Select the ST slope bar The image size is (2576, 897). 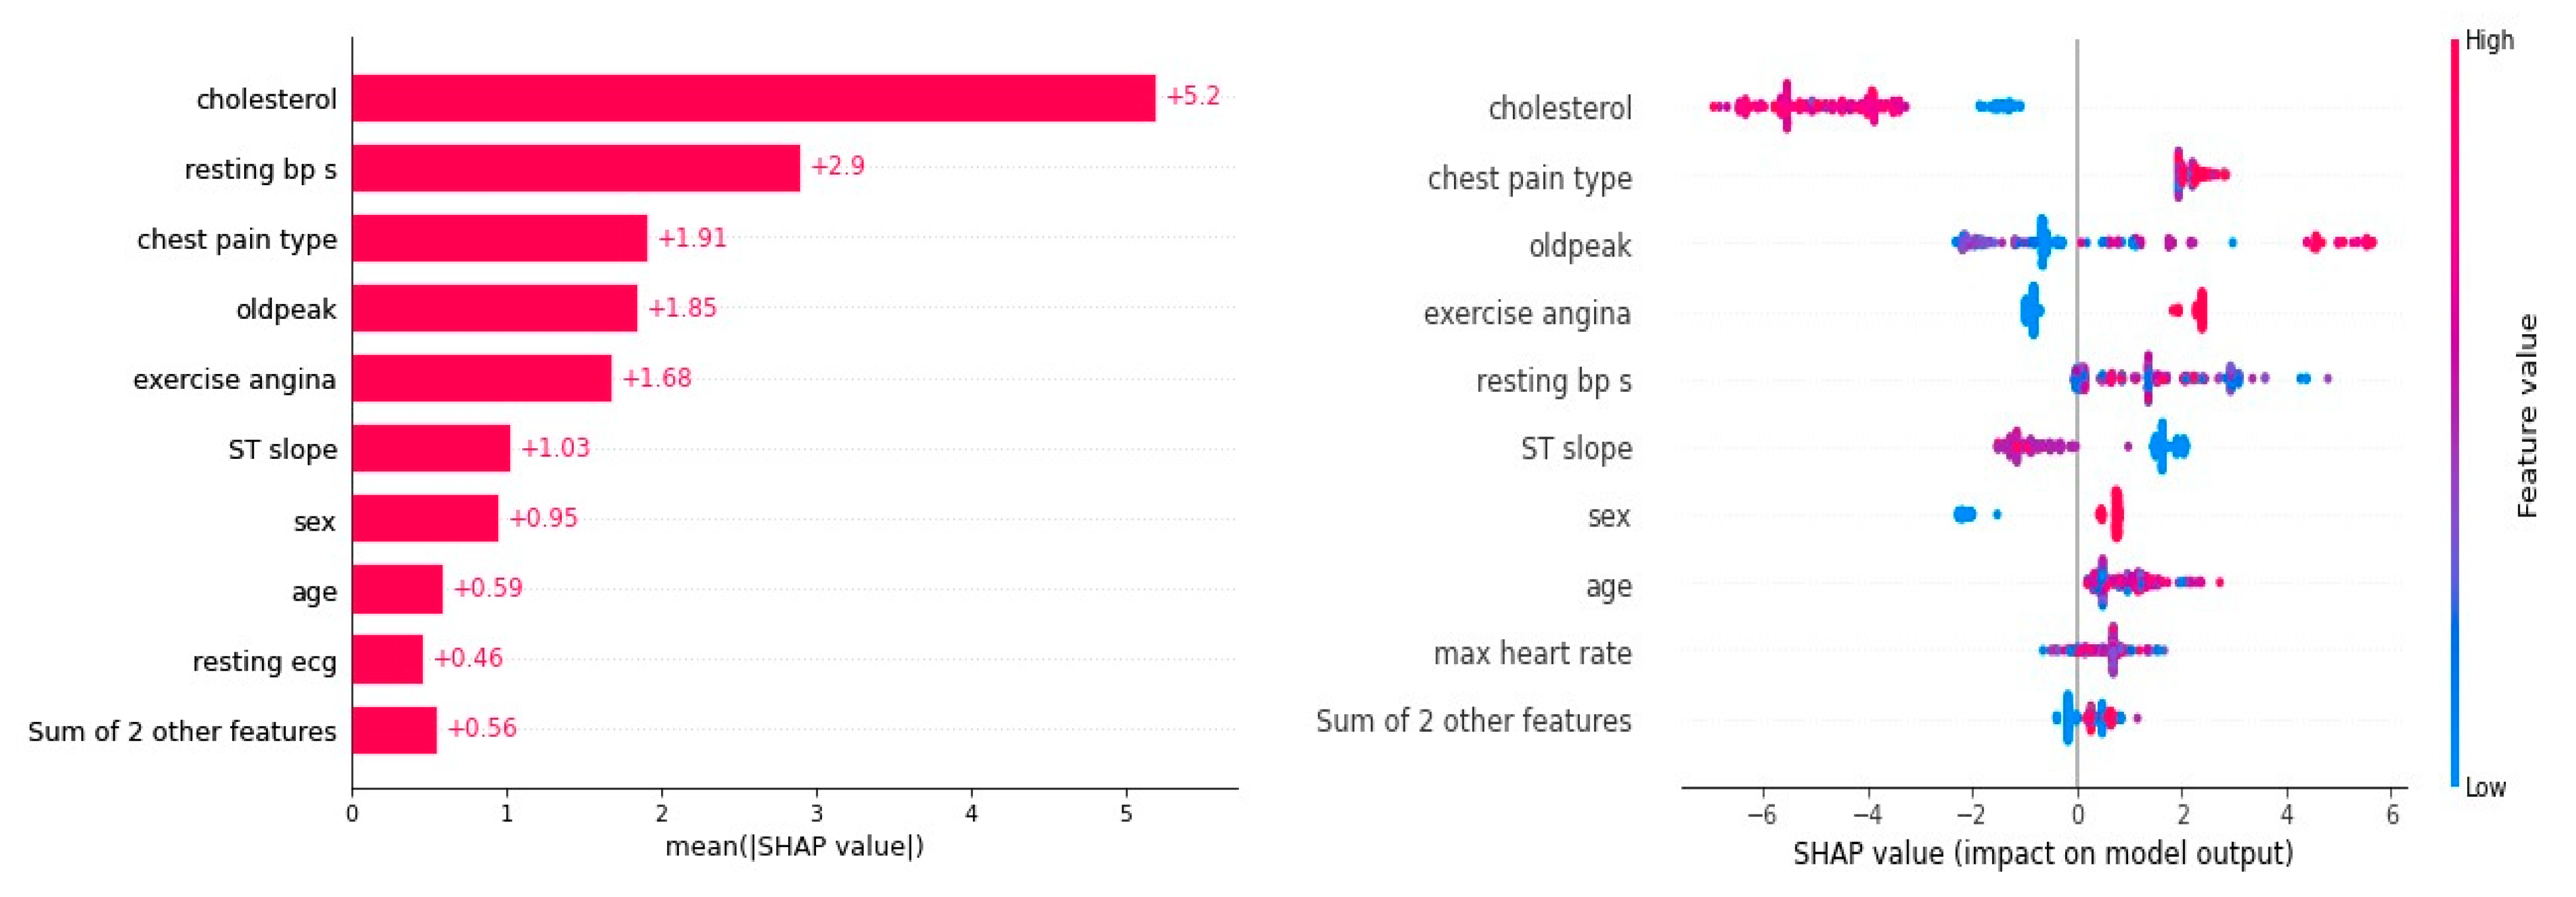pos(430,448)
